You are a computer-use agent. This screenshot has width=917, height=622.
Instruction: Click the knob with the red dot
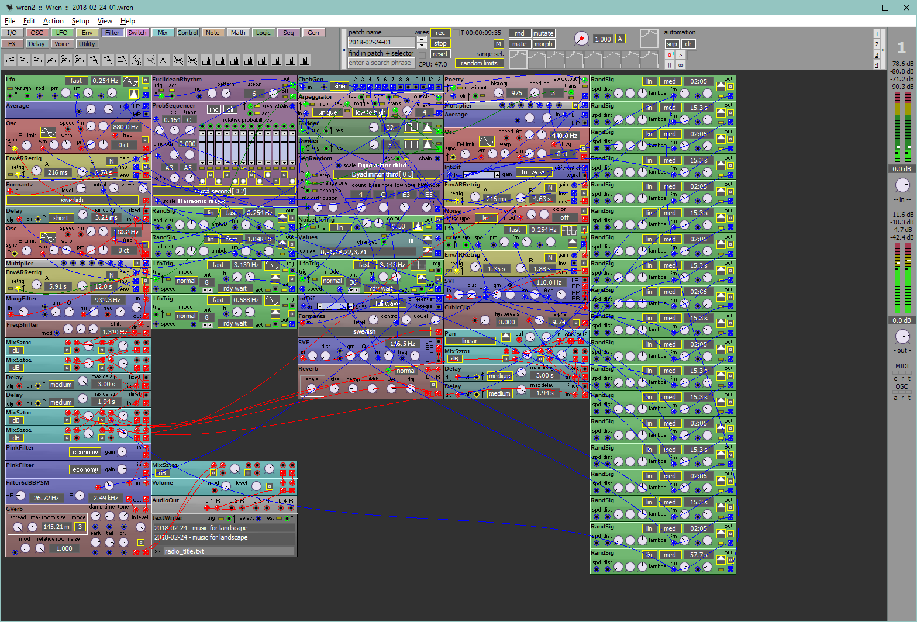(x=581, y=39)
